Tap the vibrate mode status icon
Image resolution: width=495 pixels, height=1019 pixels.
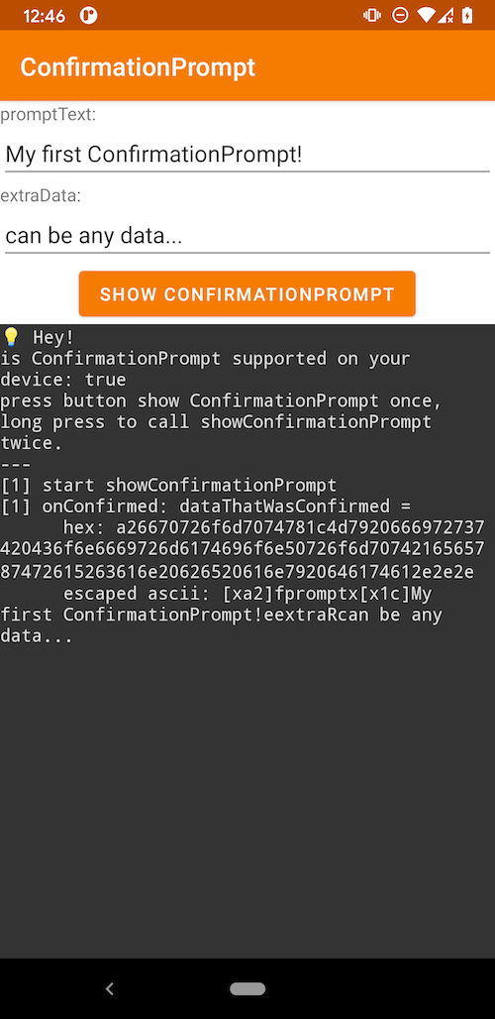click(371, 15)
